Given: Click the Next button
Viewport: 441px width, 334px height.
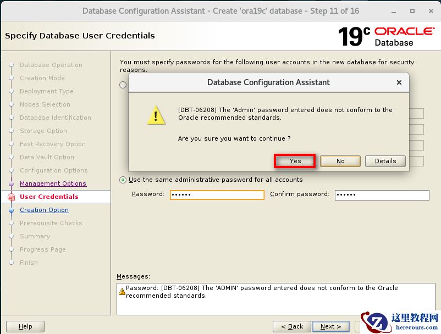Looking at the screenshot, I should tap(331, 326).
